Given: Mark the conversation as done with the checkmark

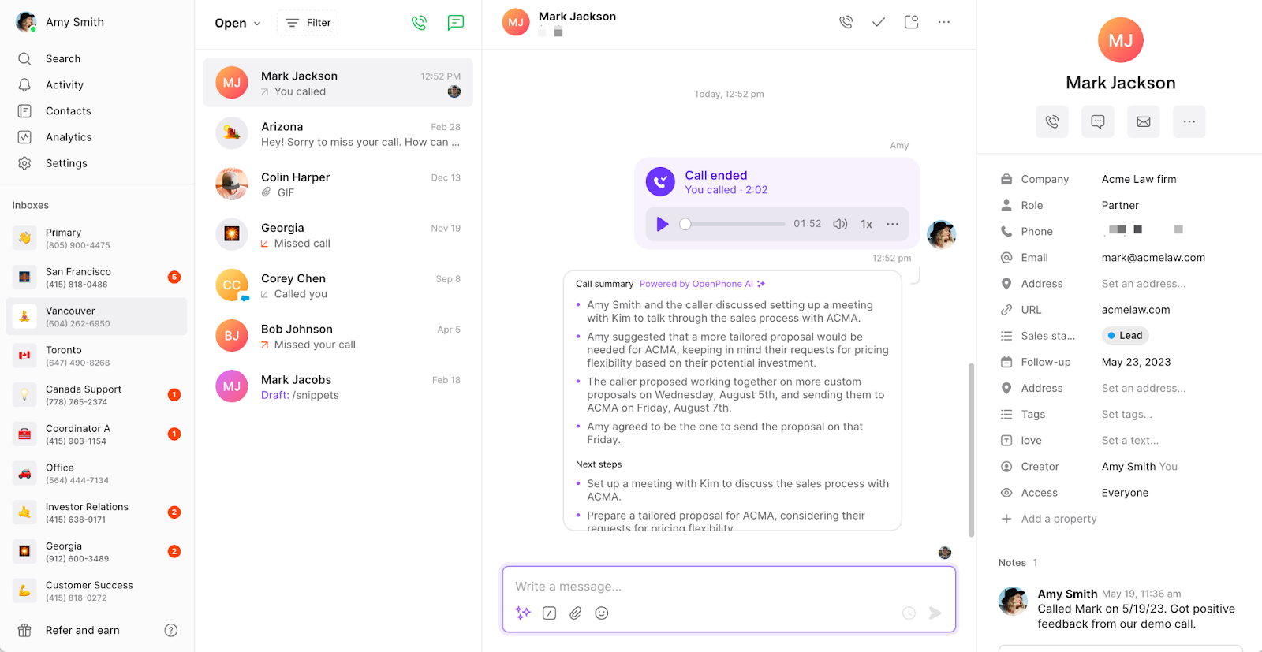Looking at the screenshot, I should pyautogui.click(x=878, y=22).
